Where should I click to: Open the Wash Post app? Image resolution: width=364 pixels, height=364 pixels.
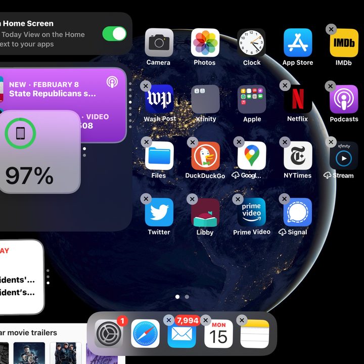point(159,99)
